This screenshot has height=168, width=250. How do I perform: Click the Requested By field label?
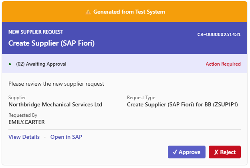tap(23, 115)
